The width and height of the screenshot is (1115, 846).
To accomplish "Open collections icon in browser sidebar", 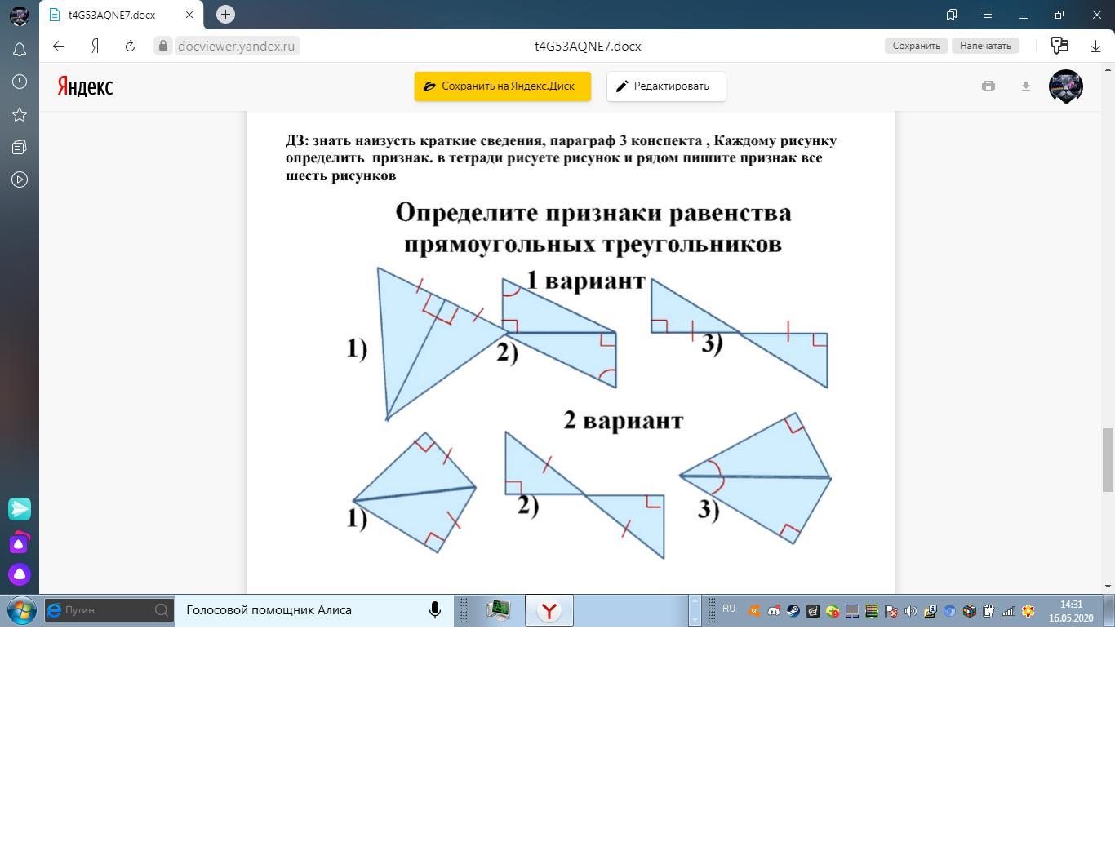I will click(20, 147).
